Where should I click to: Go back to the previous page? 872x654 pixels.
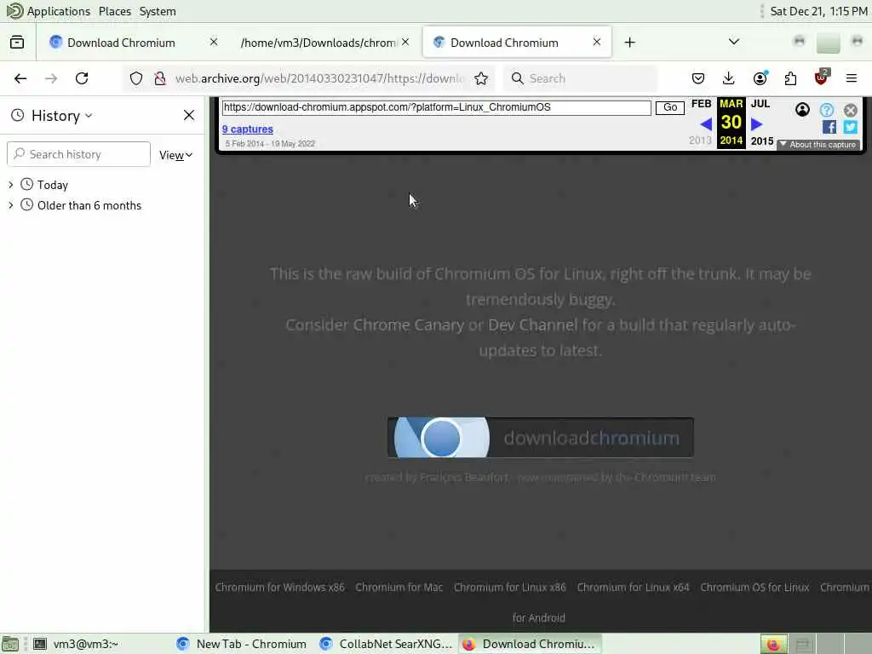20,78
